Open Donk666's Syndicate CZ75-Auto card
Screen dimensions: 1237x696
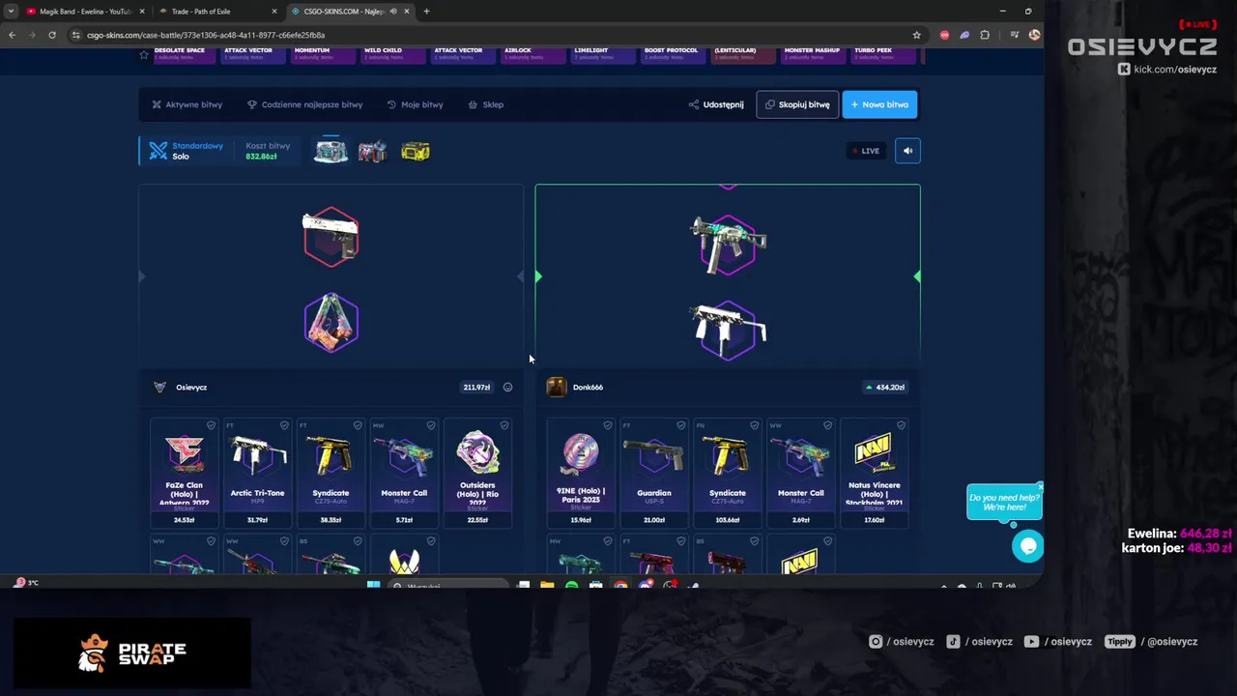coord(728,473)
